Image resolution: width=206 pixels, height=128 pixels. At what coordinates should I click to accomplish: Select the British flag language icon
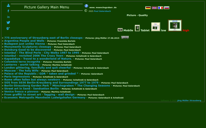tap(154, 8)
